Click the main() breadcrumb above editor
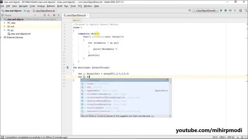This screenshot has width=248, height=139. [77, 20]
